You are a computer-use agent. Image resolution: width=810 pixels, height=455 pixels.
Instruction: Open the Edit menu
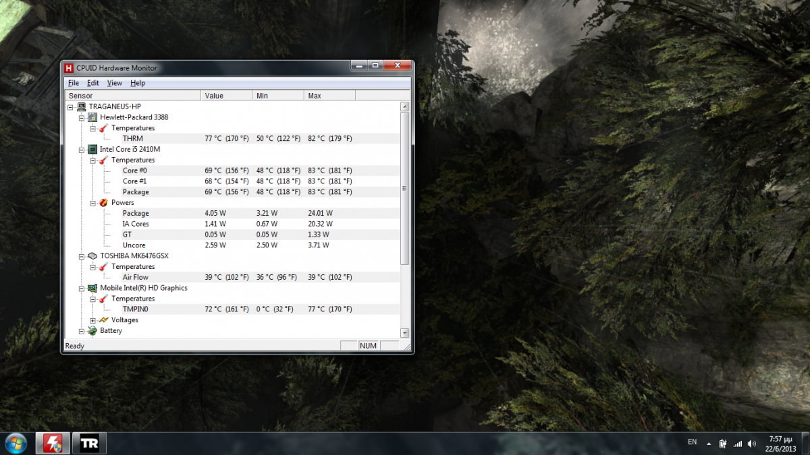pos(93,83)
